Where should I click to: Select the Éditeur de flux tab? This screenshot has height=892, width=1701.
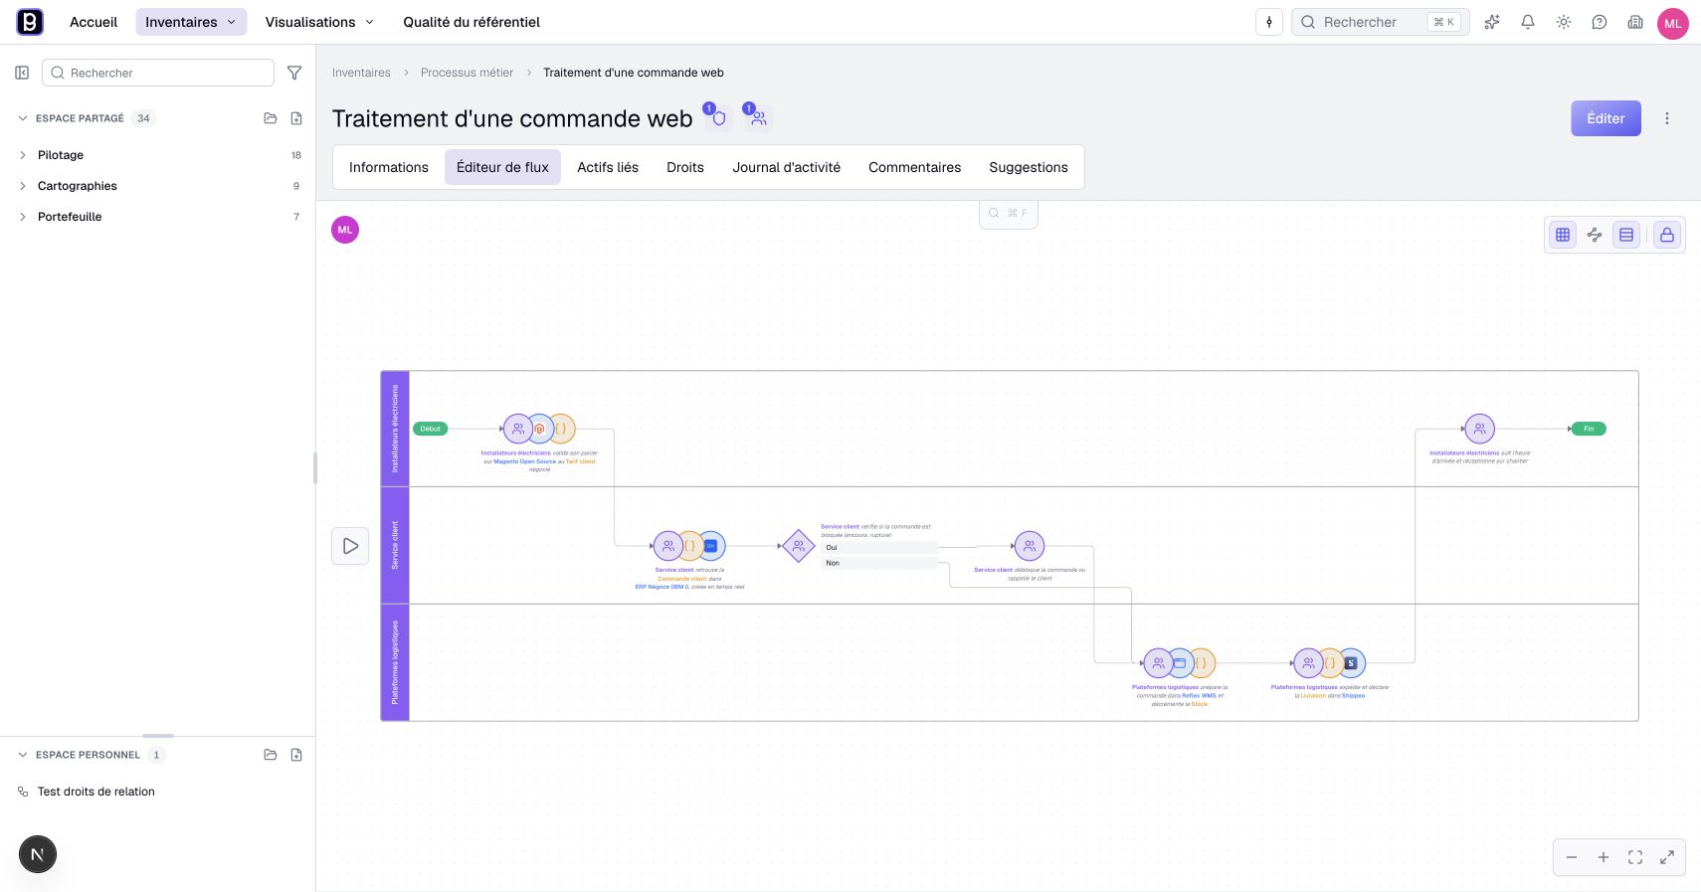point(502,167)
